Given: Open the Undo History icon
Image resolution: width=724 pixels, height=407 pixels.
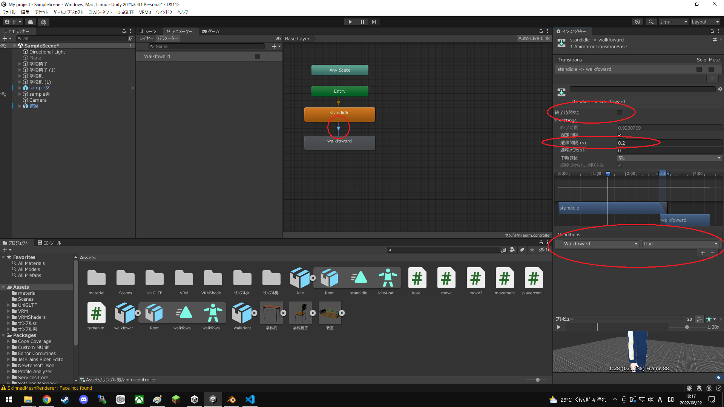Looking at the screenshot, I should [637, 22].
